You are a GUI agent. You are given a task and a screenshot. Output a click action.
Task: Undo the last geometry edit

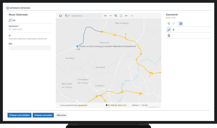(169, 23)
